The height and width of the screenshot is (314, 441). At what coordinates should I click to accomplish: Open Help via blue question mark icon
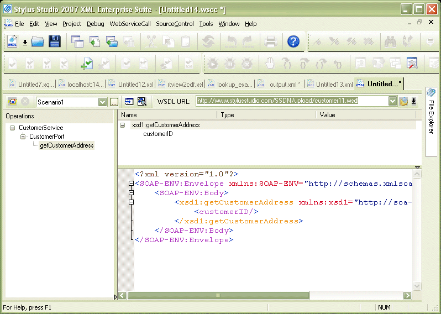[x=293, y=41]
